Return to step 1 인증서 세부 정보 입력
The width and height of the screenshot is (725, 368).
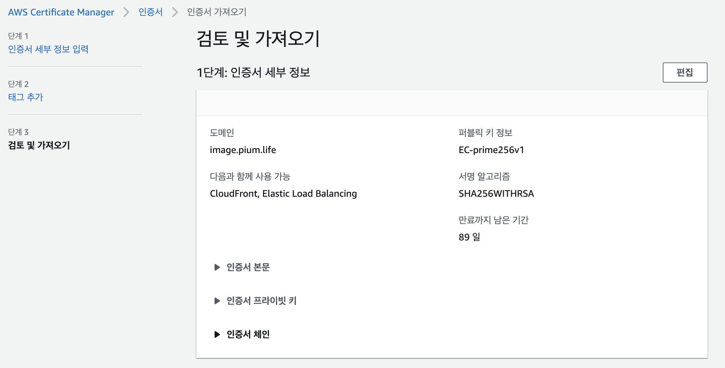coord(48,49)
